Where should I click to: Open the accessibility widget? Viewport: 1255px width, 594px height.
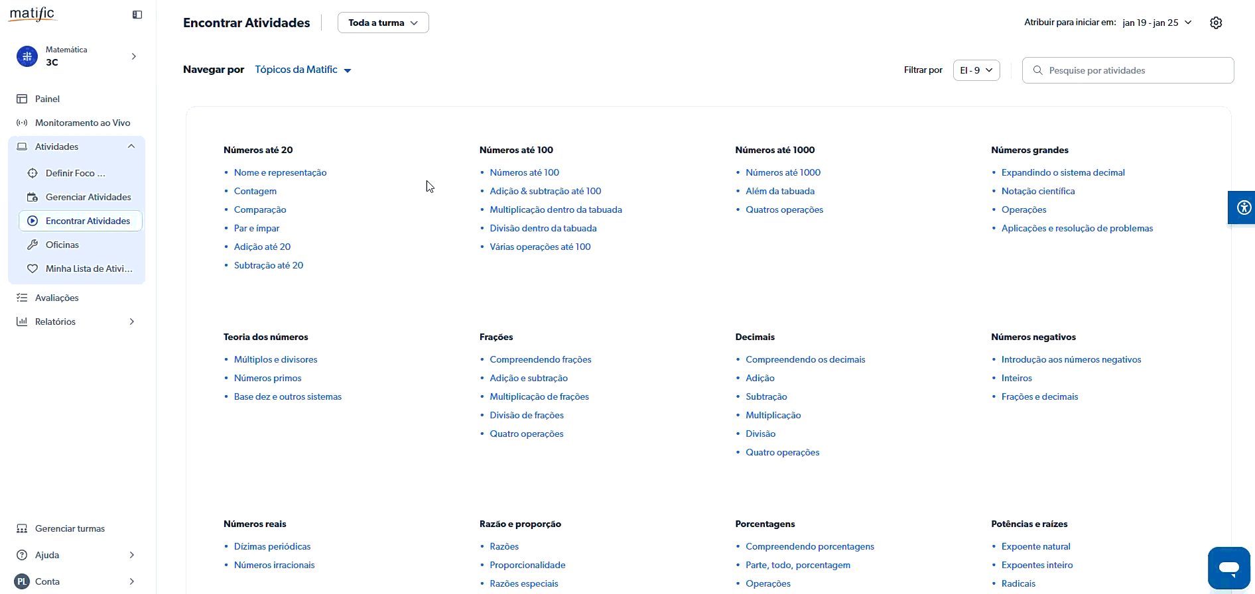coord(1243,208)
